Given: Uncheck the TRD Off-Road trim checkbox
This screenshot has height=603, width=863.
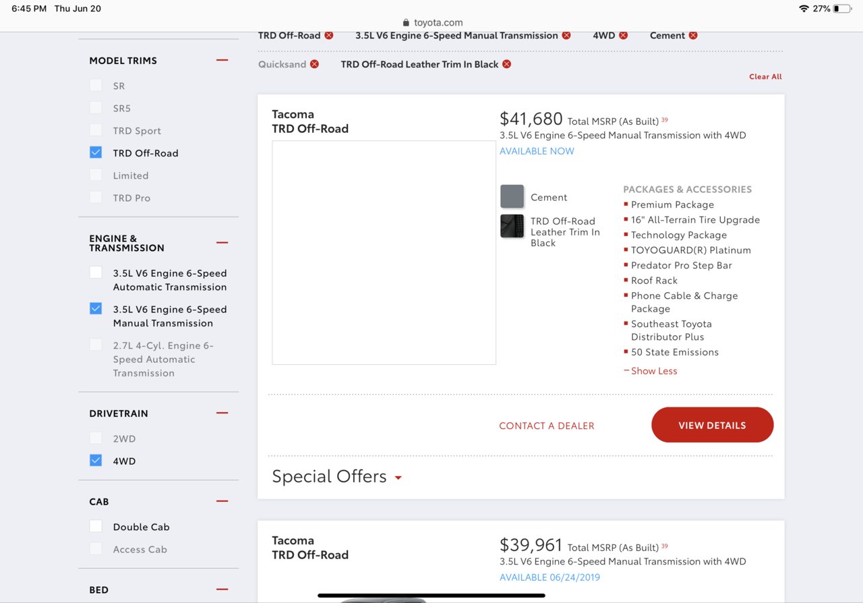Looking at the screenshot, I should coord(96,152).
